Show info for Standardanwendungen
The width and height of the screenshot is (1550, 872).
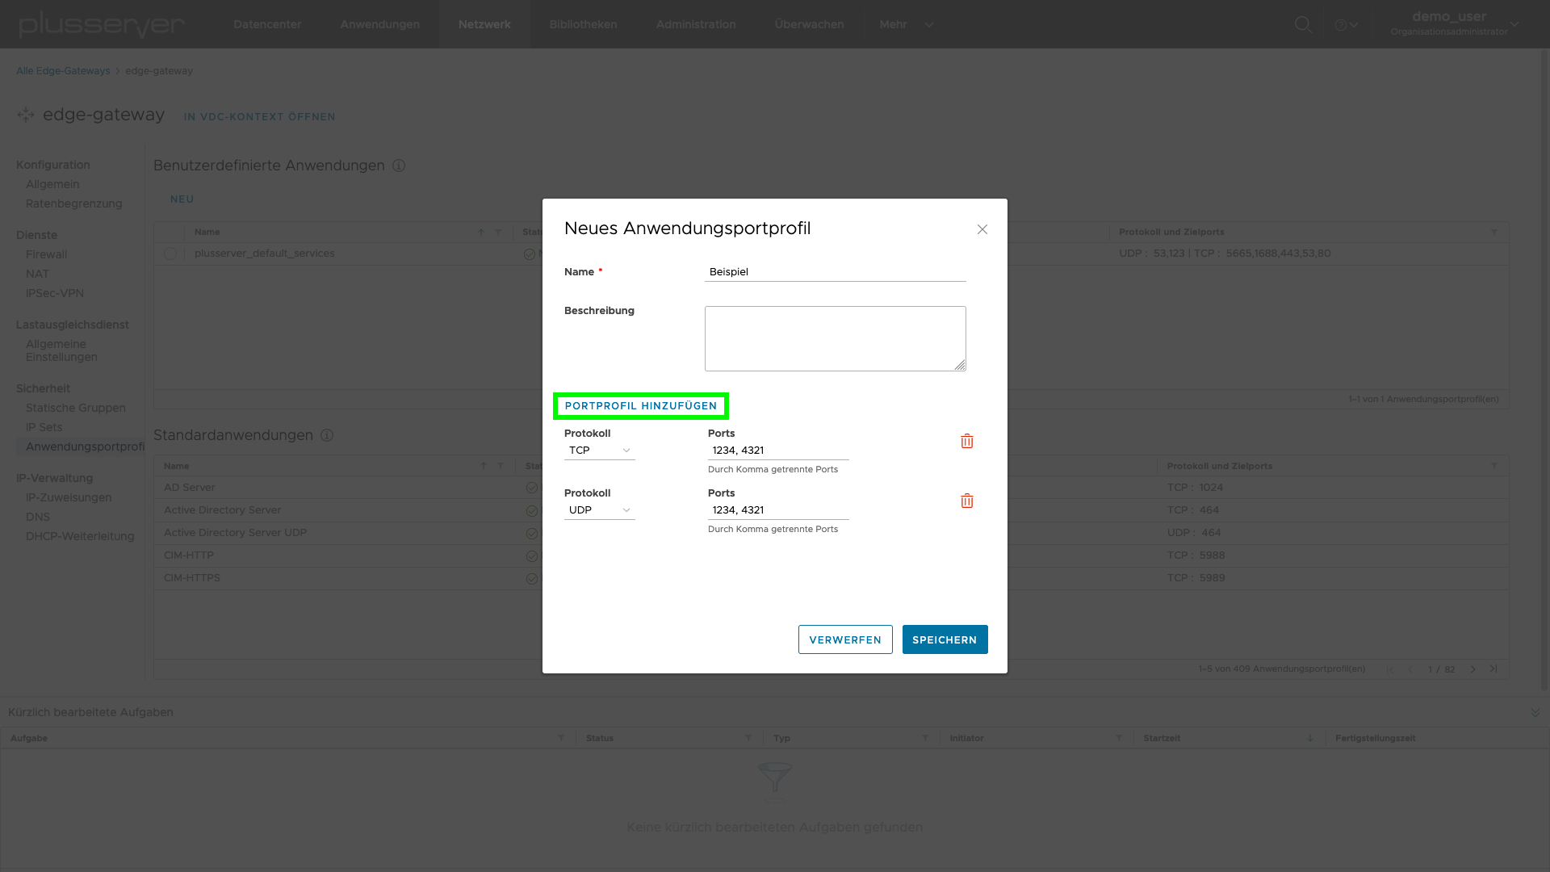click(327, 435)
